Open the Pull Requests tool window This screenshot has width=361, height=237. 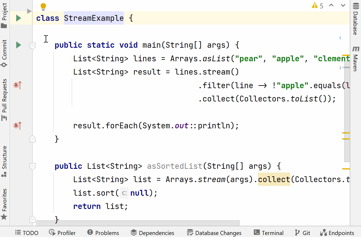pos(4,100)
